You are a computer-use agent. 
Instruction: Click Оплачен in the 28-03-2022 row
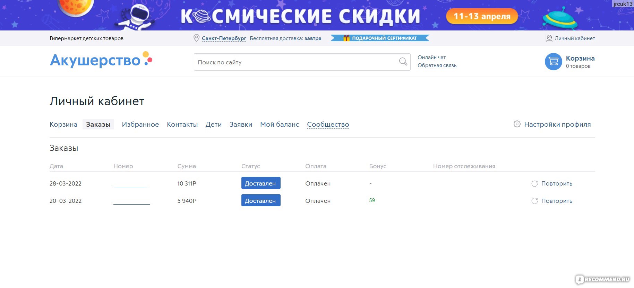(x=318, y=183)
